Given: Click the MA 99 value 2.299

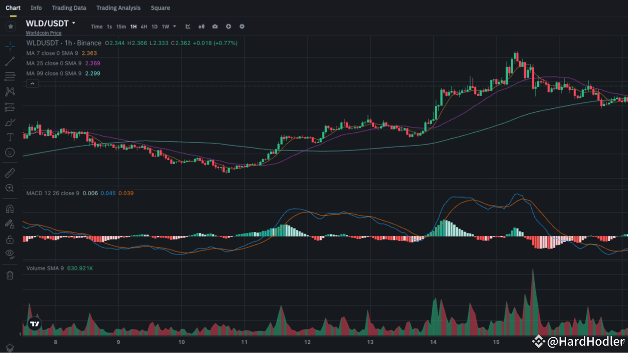Looking at the screenshot, I should click(x=93, y=73).
